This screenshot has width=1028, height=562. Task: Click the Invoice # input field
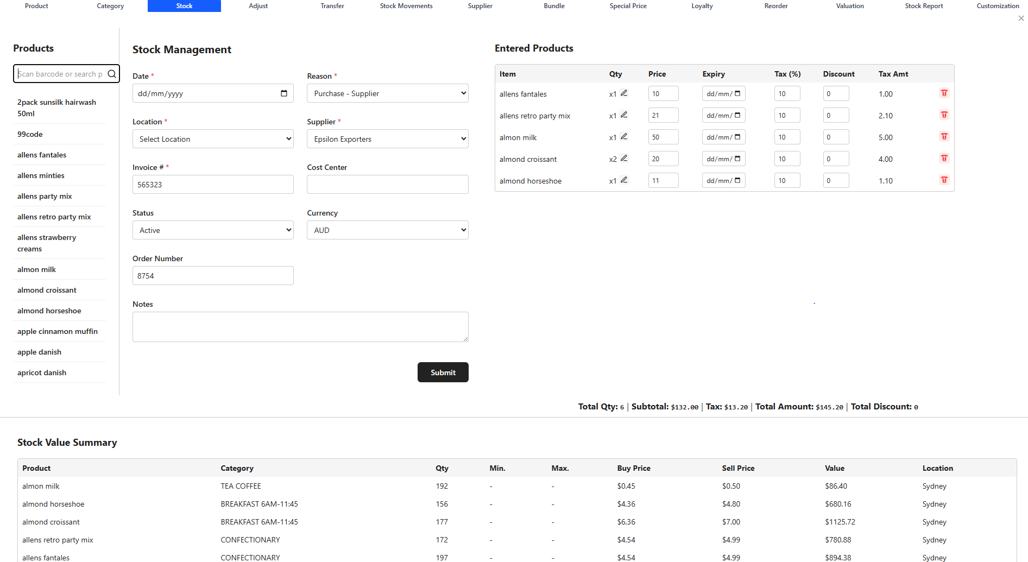tap(213, 185)
